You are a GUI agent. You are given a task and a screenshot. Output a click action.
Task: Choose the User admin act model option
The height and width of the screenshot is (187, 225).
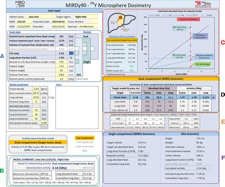click(x=84, y=142)
